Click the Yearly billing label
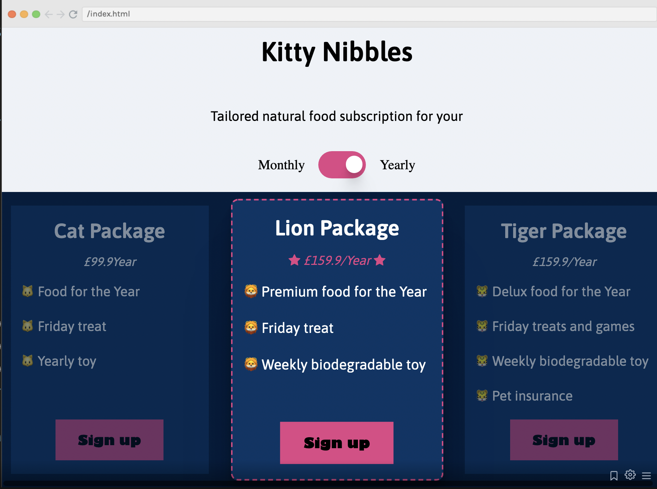Screen dimensions: 657x489 (x=397, y=165)
